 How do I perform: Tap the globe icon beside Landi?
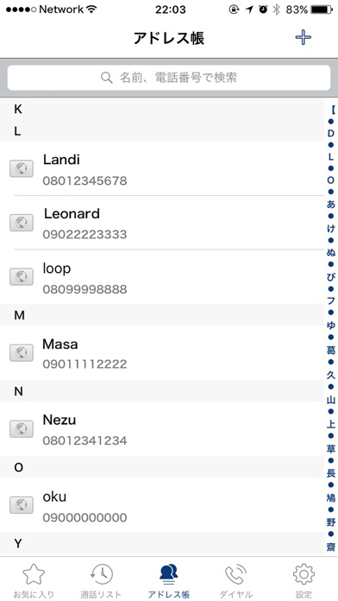point(22,168)
